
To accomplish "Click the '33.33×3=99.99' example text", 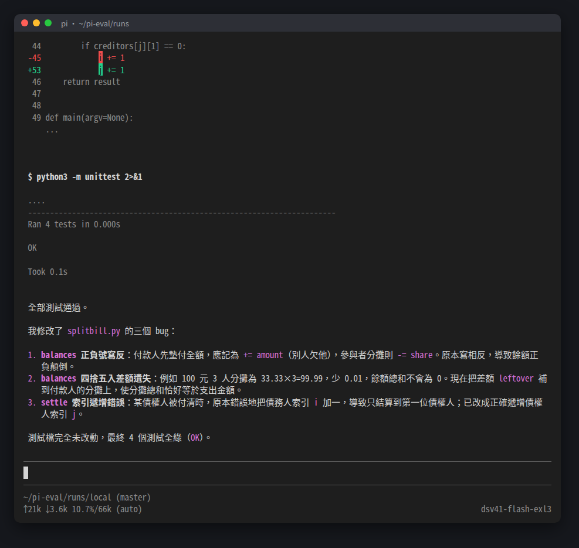I will click(292, 379).
